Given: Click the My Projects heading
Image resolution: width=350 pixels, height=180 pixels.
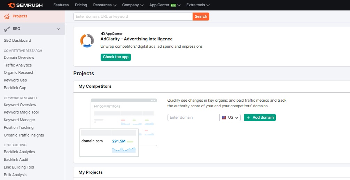Looking at the screenshot, I should coord(91,172).
